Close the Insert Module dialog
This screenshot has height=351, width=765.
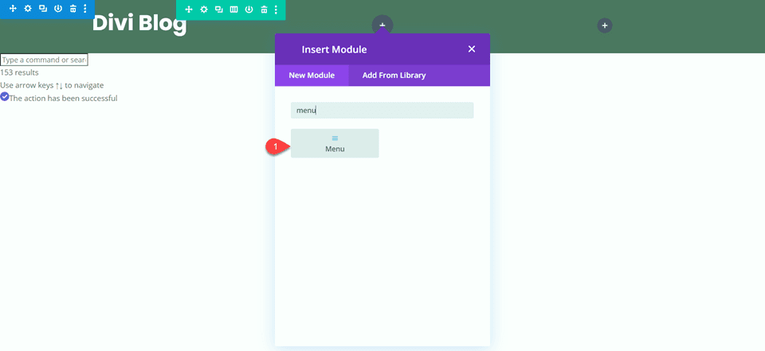point(471,49)
